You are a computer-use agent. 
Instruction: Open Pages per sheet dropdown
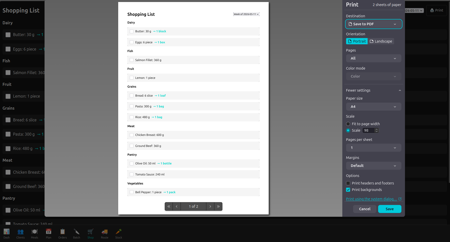[x=374, y=148]
